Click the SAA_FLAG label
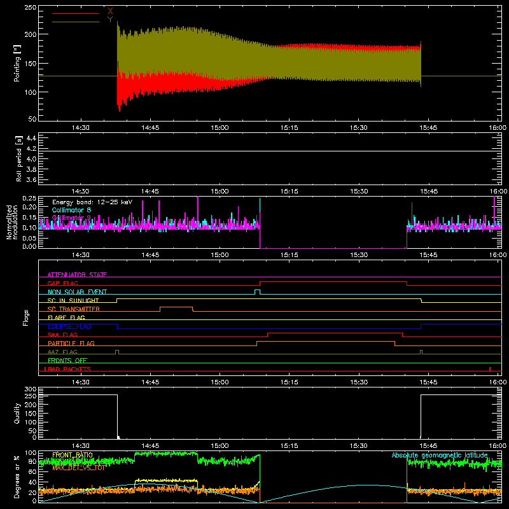 point(62,335)
